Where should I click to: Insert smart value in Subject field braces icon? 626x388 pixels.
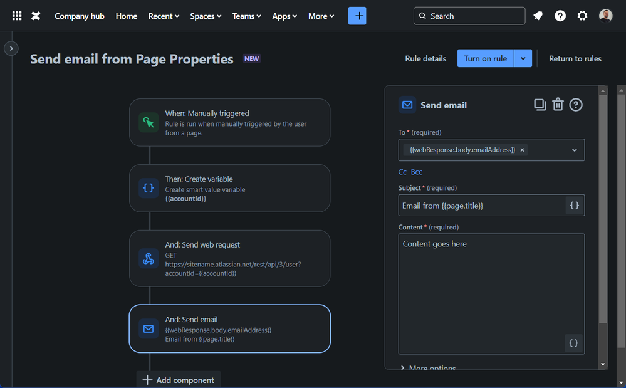(x=575, y=205)
